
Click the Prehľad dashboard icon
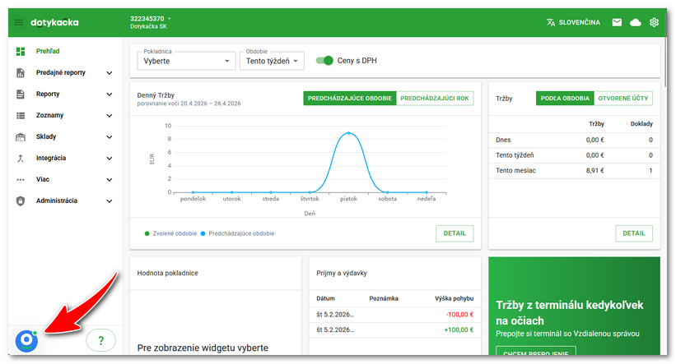[21, 52]
